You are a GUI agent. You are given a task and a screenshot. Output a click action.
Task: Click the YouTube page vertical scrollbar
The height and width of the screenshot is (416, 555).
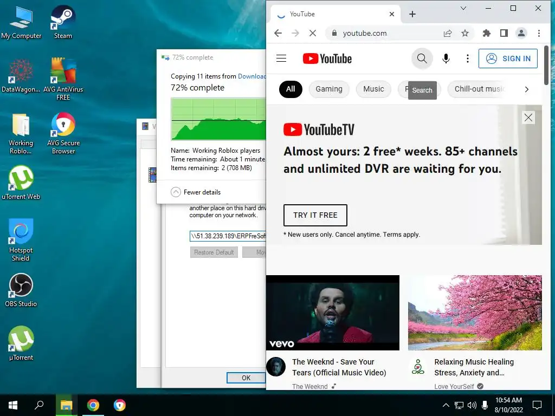click(546, 66)
